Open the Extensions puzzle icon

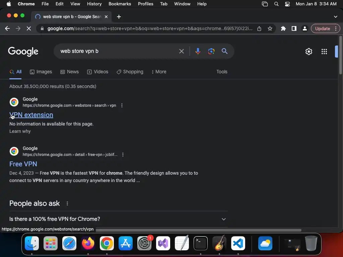click(283, 28)
